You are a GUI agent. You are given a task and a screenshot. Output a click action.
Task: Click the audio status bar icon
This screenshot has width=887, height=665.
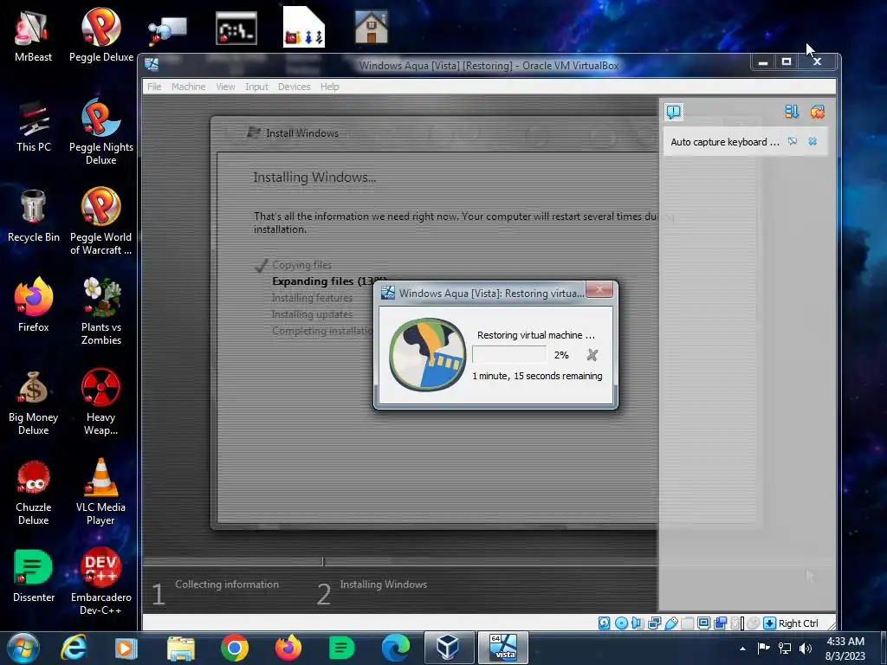[x=638, y=623]
